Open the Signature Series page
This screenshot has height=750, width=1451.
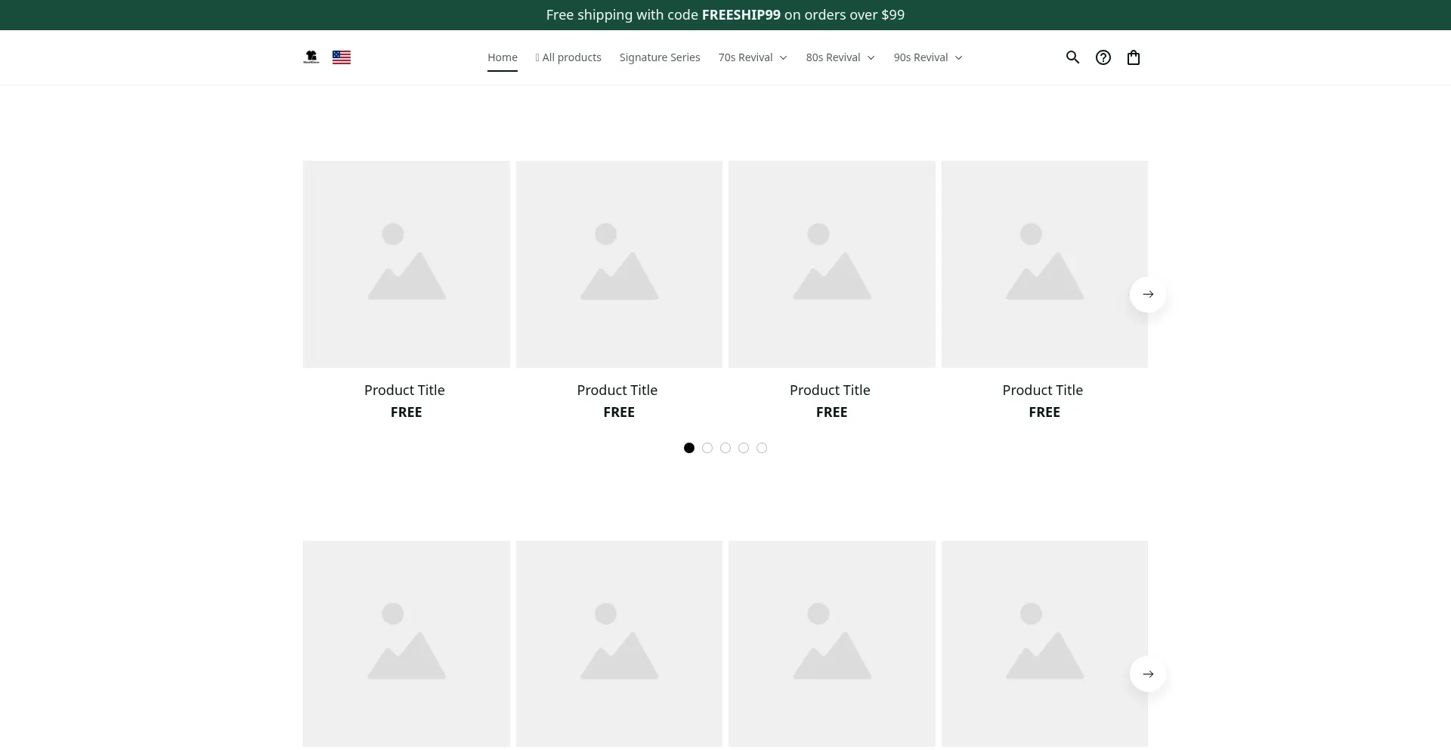click(659, 57)
